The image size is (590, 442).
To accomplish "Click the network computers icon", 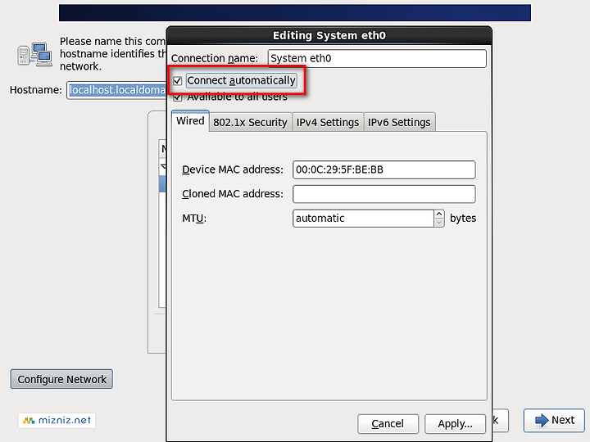I will (x=34, y=55).
